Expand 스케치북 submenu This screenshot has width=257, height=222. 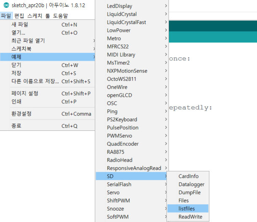(x=48, y=49)
